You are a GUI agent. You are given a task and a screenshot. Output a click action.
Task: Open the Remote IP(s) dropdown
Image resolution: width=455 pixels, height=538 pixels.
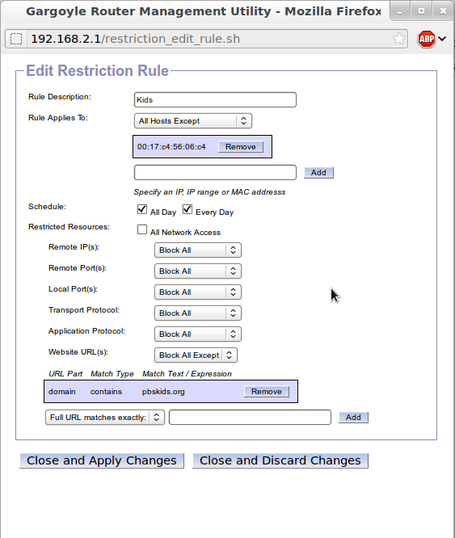tap(198, 250)
